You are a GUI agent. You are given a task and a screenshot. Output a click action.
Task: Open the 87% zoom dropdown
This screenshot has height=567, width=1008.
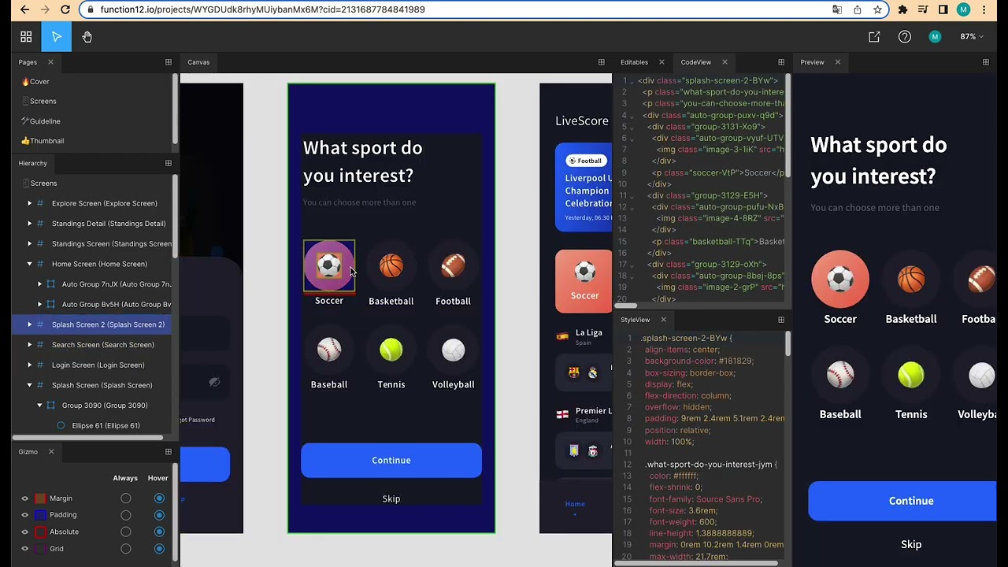(972, 37)
